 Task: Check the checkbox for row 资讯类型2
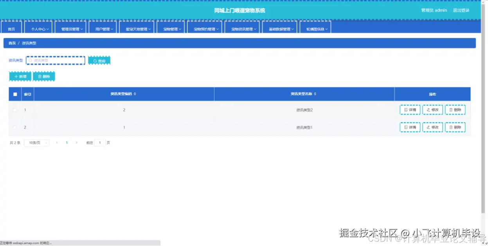tap(15, 110)
